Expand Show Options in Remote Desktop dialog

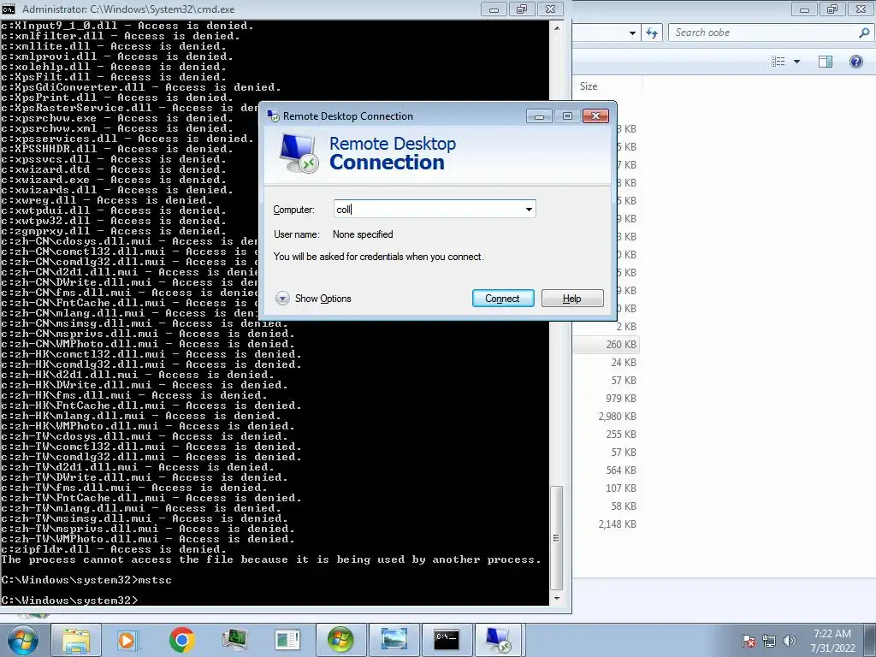point(313,299)
